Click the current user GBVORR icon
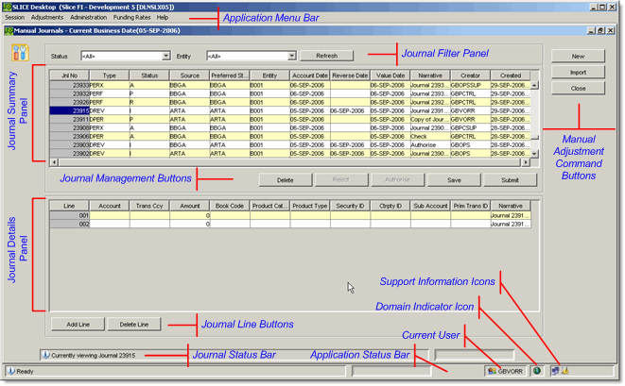Screen dimensions: 625x386 [x=493, y=372]
